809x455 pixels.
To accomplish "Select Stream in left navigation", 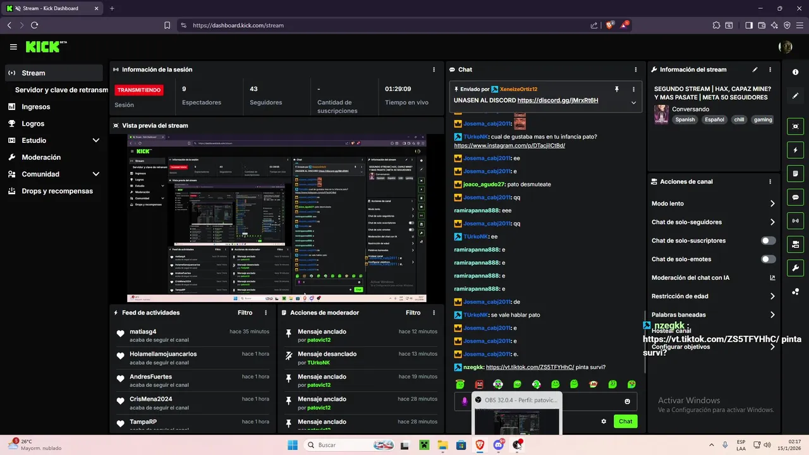I will coord(54,73).
